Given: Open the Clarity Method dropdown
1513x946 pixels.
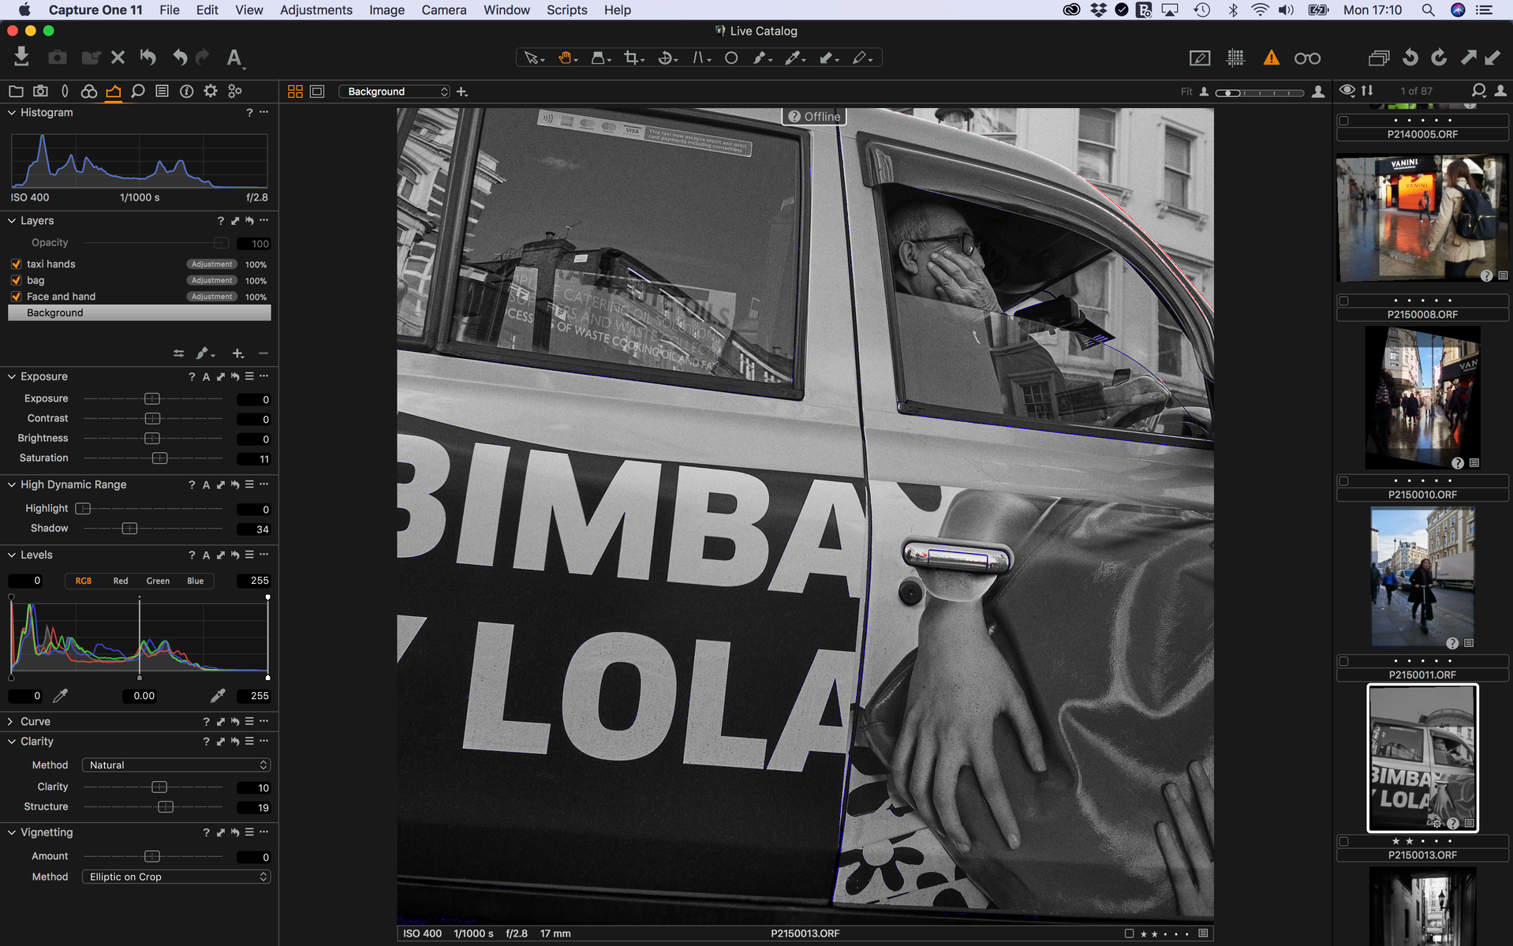Looking at the screenshot, I should coord(177,765).
